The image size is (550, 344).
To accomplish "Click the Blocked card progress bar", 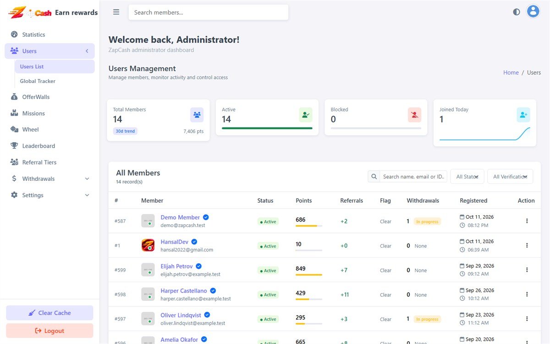I will [x=376, y=128].
